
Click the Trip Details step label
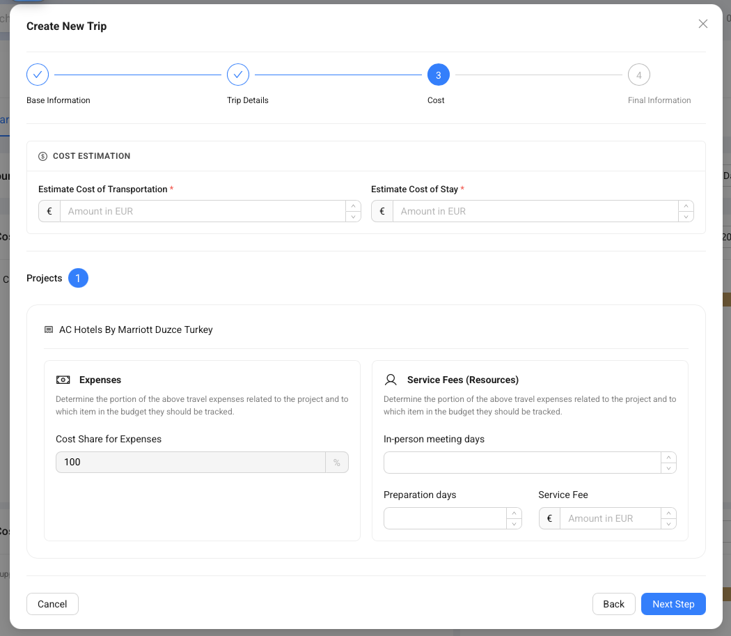248,100
